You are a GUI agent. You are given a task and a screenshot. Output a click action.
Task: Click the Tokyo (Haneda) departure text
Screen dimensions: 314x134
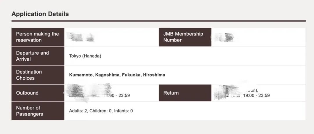click(85, 56)
